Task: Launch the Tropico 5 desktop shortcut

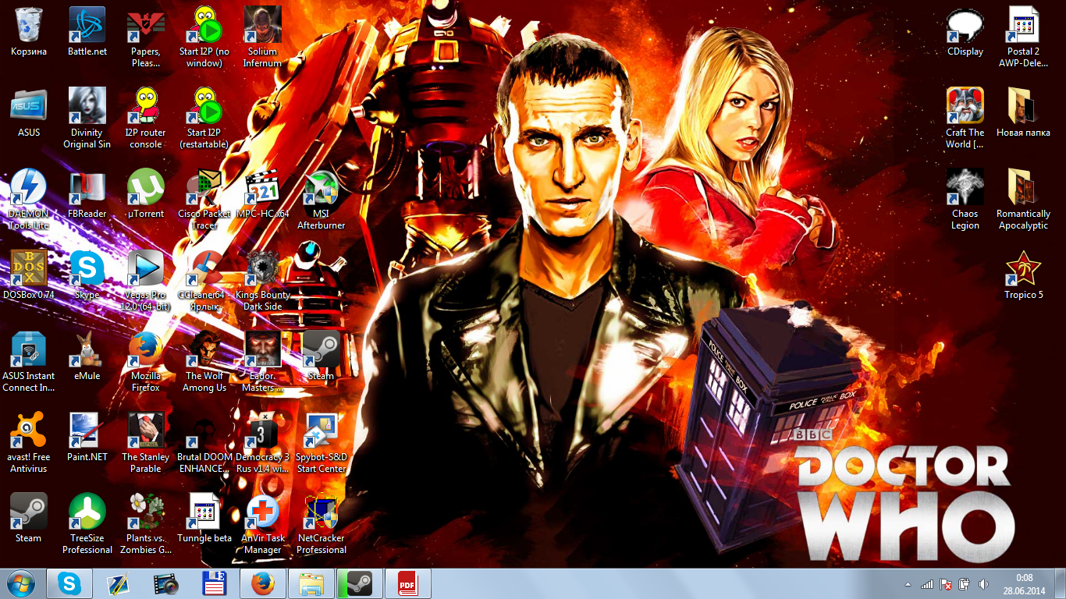Action: pos(1024,275)
